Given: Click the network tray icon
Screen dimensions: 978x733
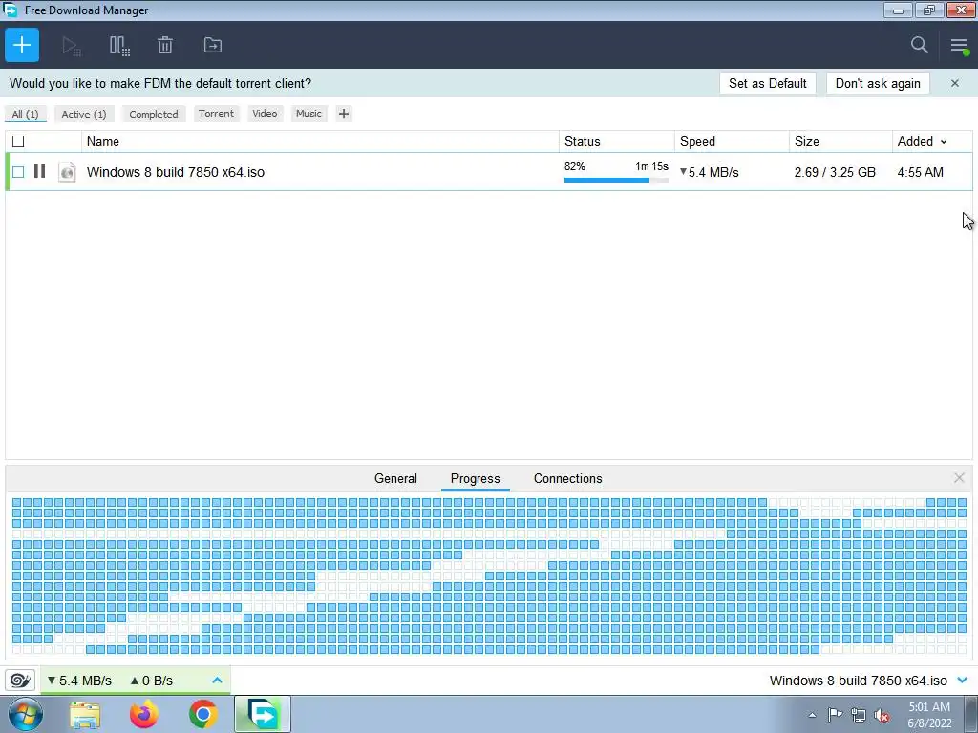Looking at the screenshot, I should pyautogui.click(x=859, y=715).
